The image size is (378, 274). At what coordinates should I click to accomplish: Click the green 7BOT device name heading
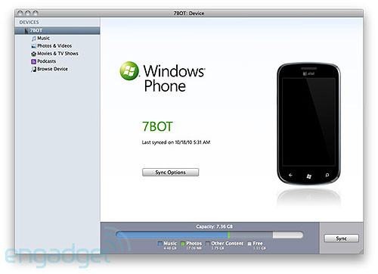tap(157, 126)
